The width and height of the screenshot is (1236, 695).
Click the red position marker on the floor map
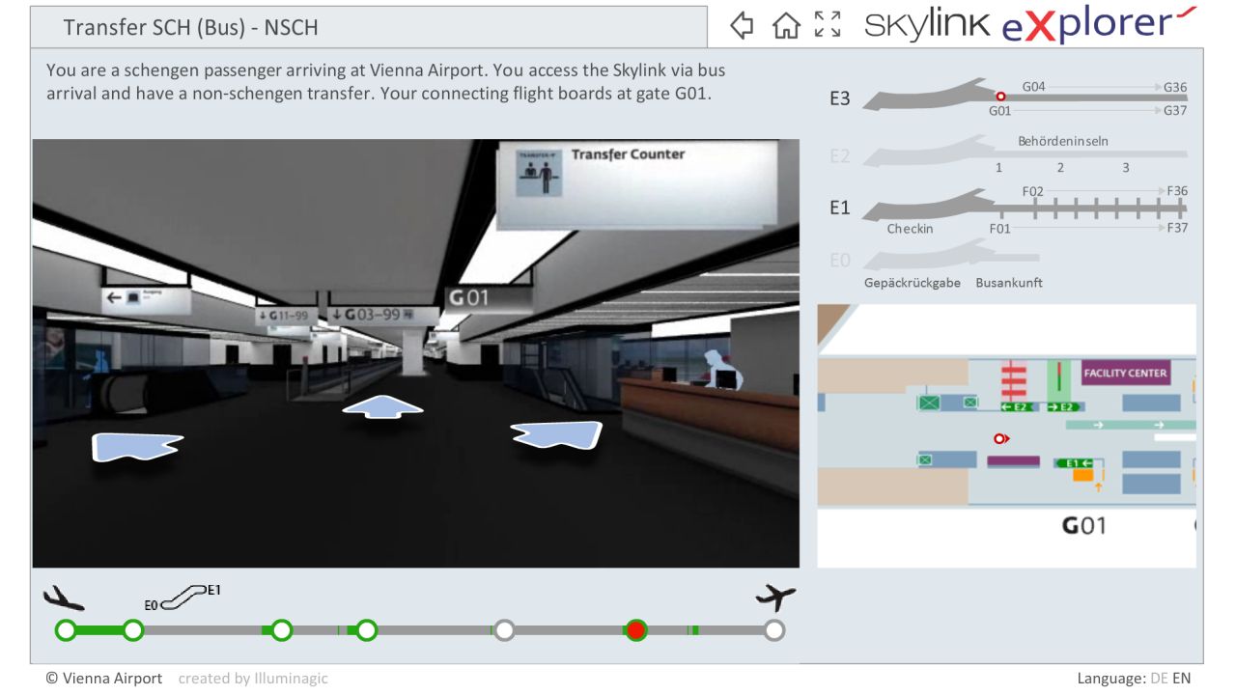point(1000,439)
